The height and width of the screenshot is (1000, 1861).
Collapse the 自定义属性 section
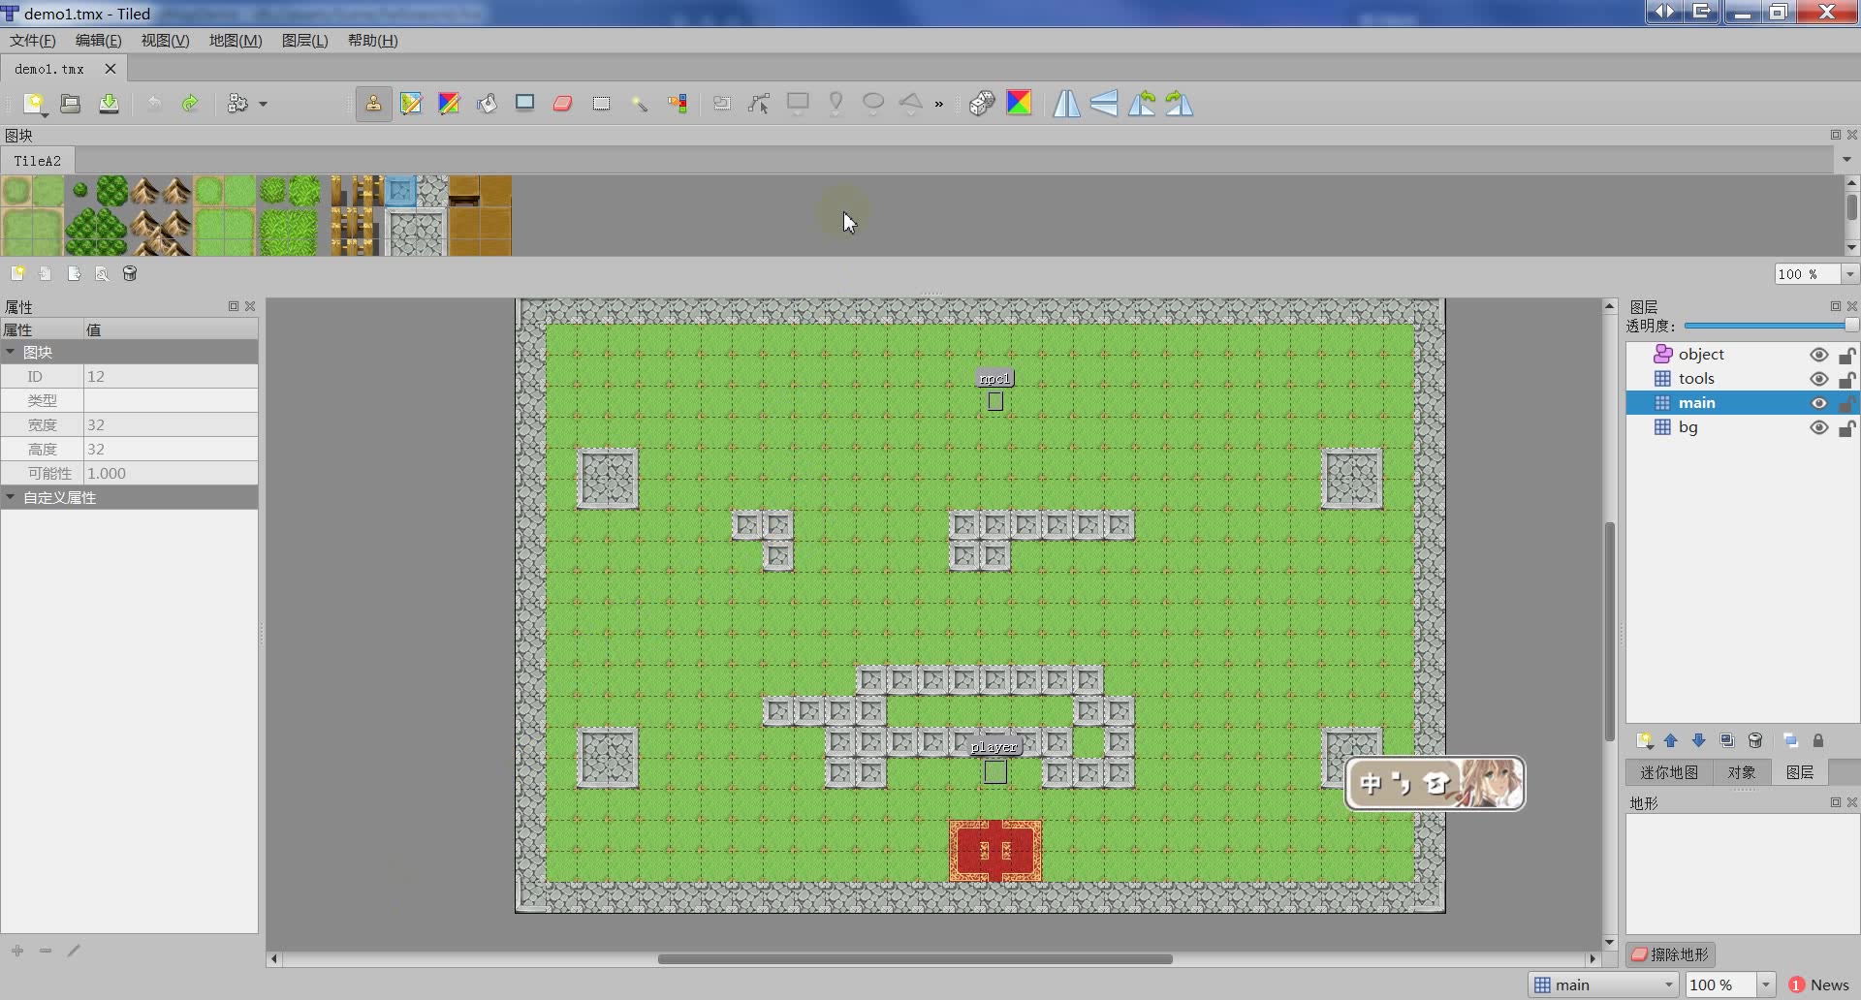[x=12, y=497]
